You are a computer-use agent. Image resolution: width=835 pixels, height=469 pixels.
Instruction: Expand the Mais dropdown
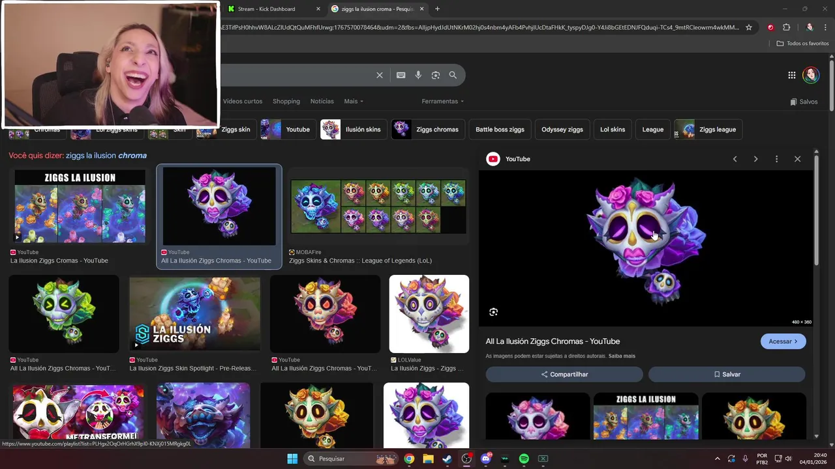point(354,101)
